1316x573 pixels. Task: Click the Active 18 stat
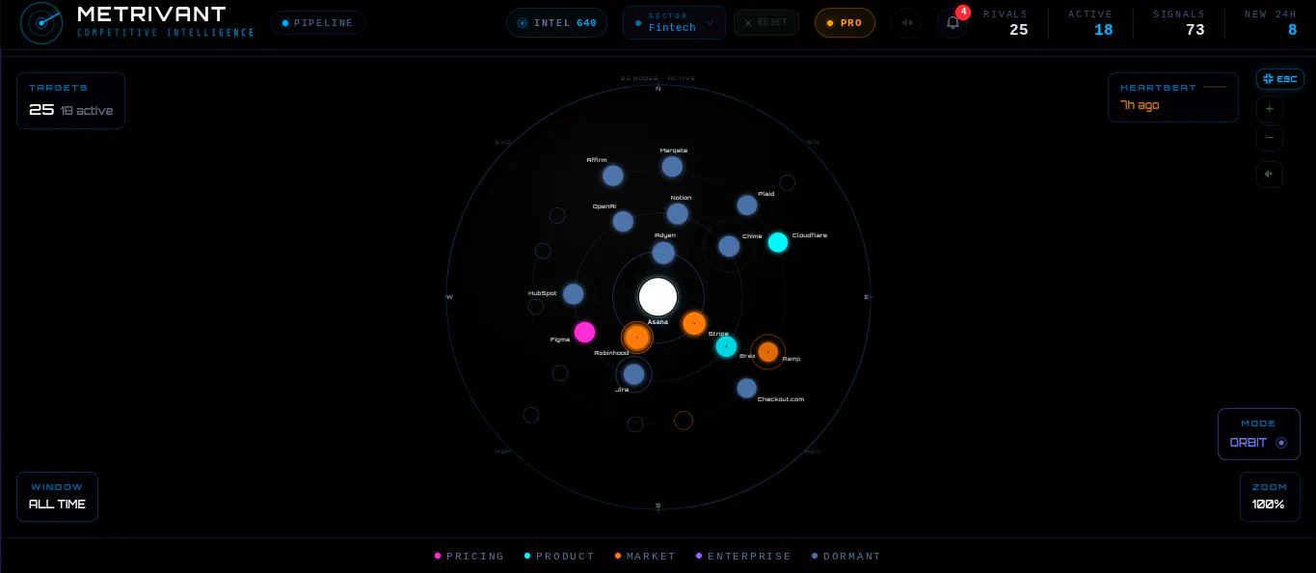pyautogui.click(x=1090, y=23)
